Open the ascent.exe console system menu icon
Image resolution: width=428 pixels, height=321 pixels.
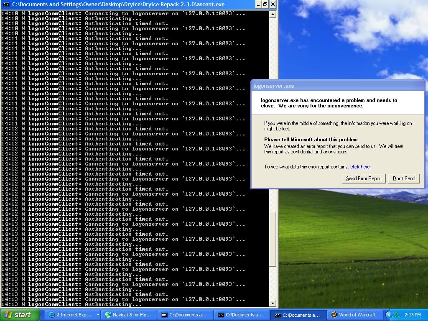point(5,4)
